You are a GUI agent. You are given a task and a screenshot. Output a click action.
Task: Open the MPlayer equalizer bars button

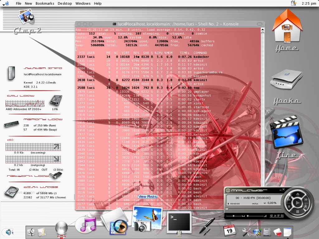(275, 215)
